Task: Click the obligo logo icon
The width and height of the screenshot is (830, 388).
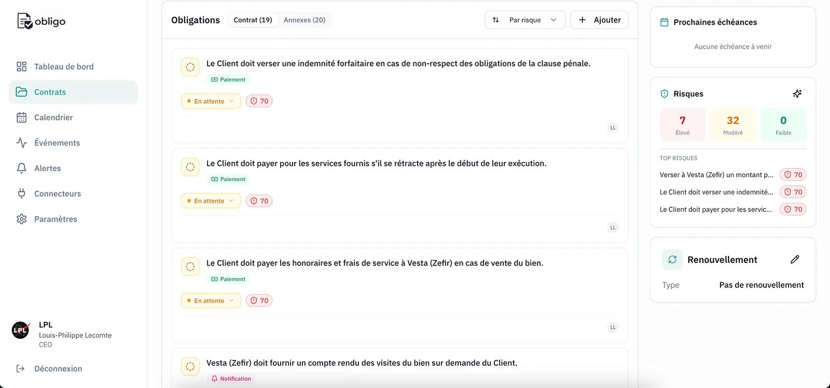Action: [24, 21]
